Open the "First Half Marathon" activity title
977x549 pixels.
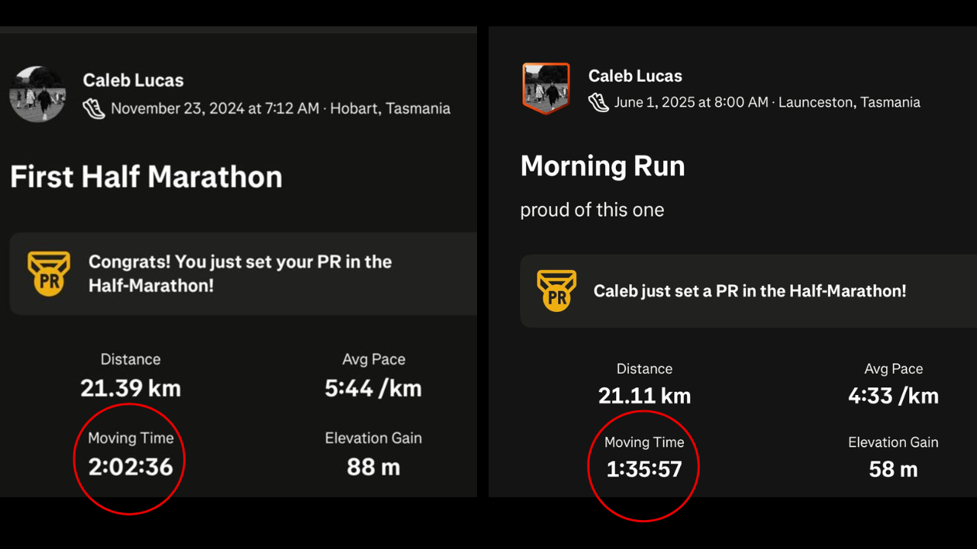(x=146, y=177)
